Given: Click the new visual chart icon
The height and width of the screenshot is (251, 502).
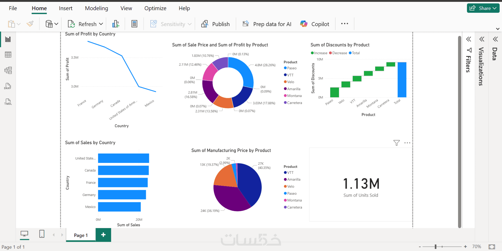Looking at the screenshot, I should tap(116, 24).
